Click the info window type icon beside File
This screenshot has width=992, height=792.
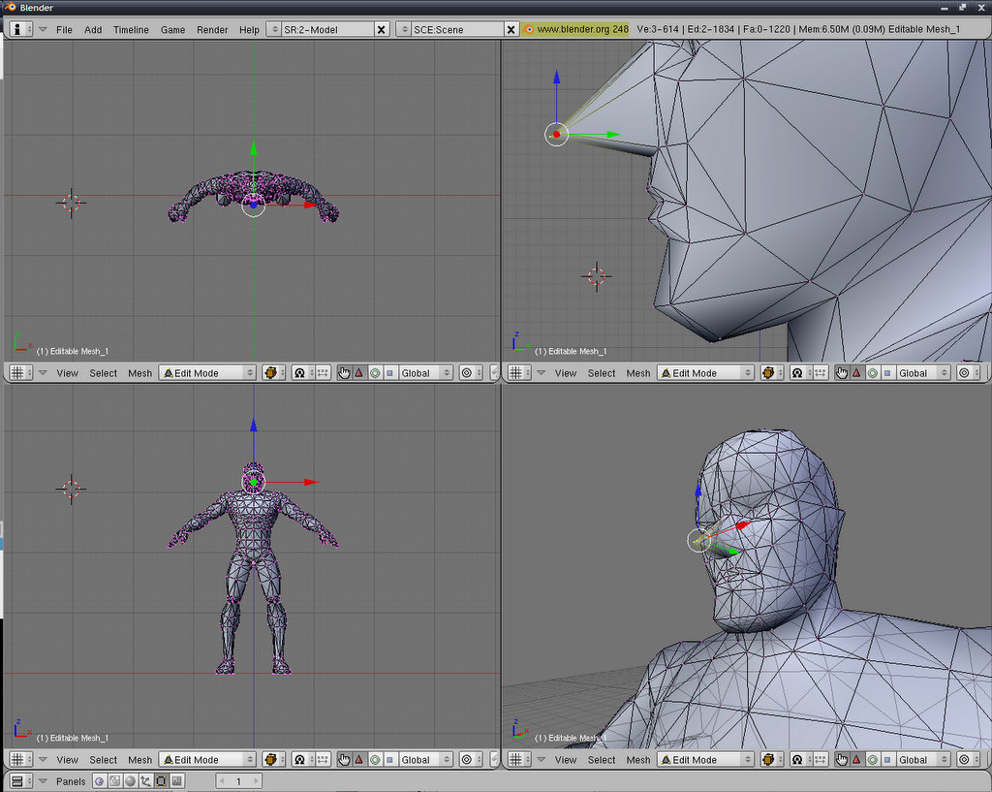17,29
